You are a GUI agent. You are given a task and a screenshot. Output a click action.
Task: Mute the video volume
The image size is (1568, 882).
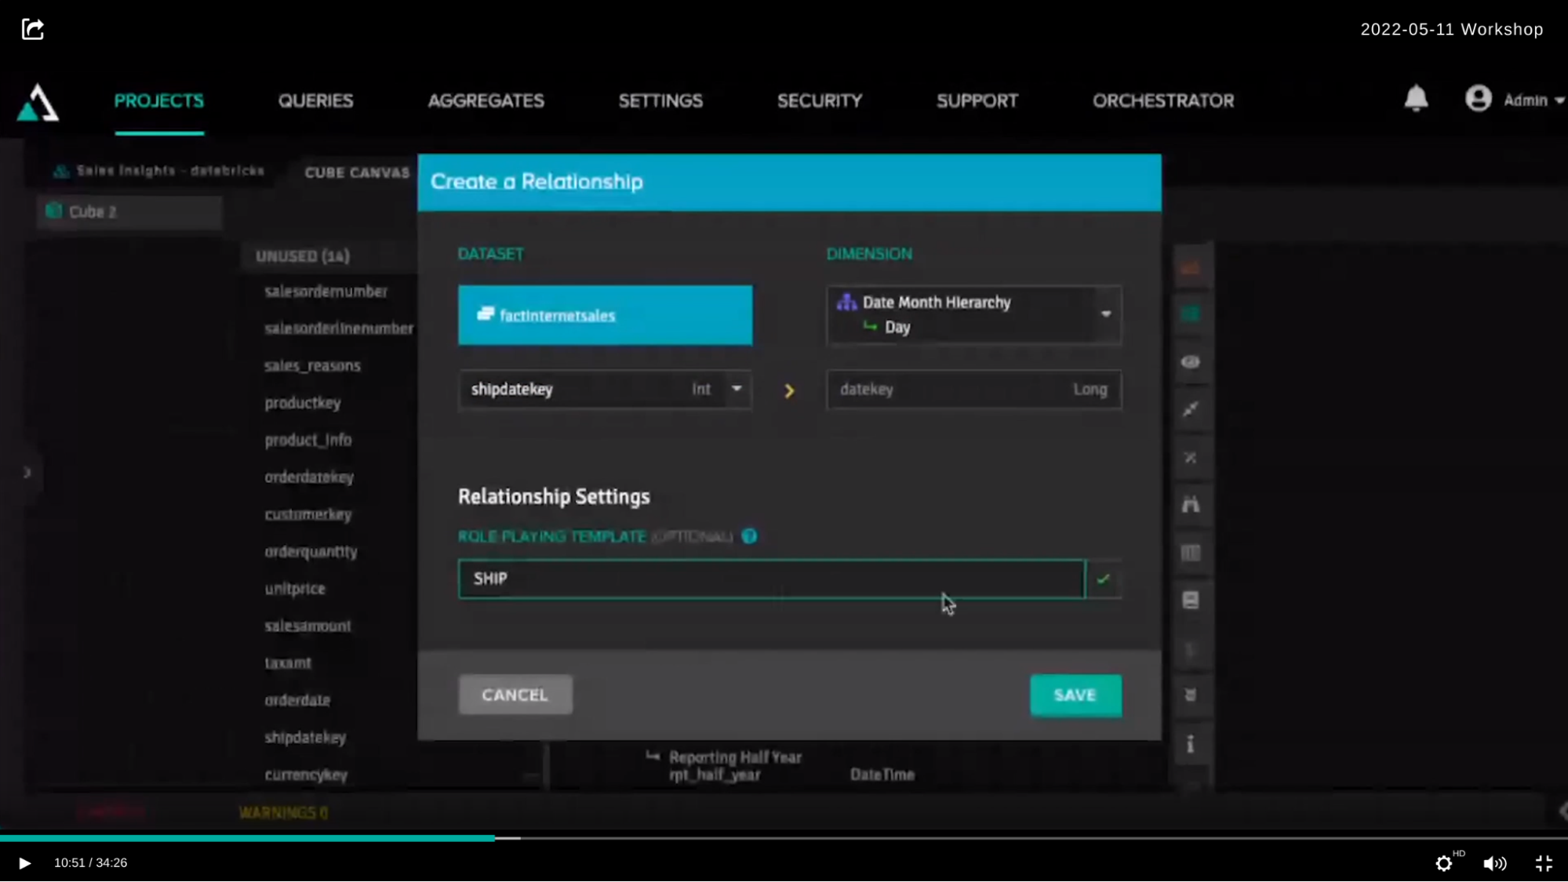tap(1494, 863)
